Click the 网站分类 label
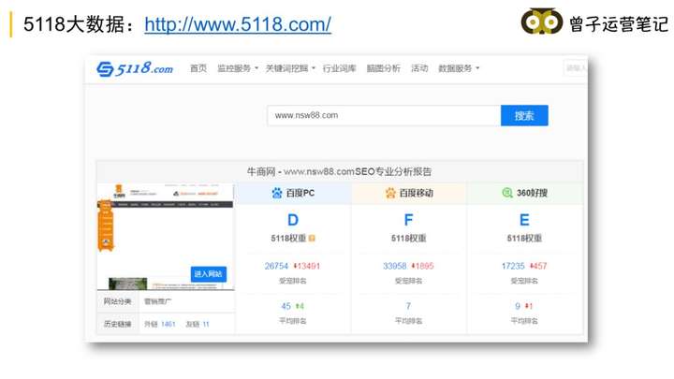This screenshot has height=379, width=674. pyautogui.click(x=117, y=301)
